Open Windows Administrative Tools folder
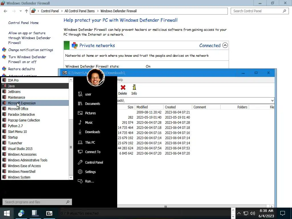The width and height of the screenshot is (292, 219). [35, 160]
